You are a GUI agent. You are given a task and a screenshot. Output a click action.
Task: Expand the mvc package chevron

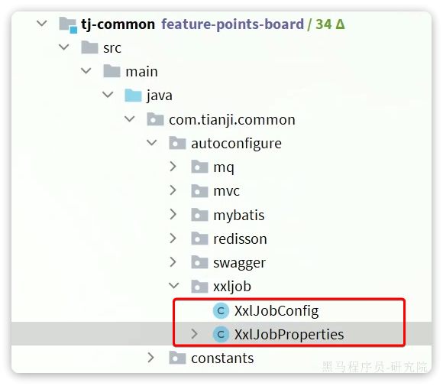click(x=173, y=190)
